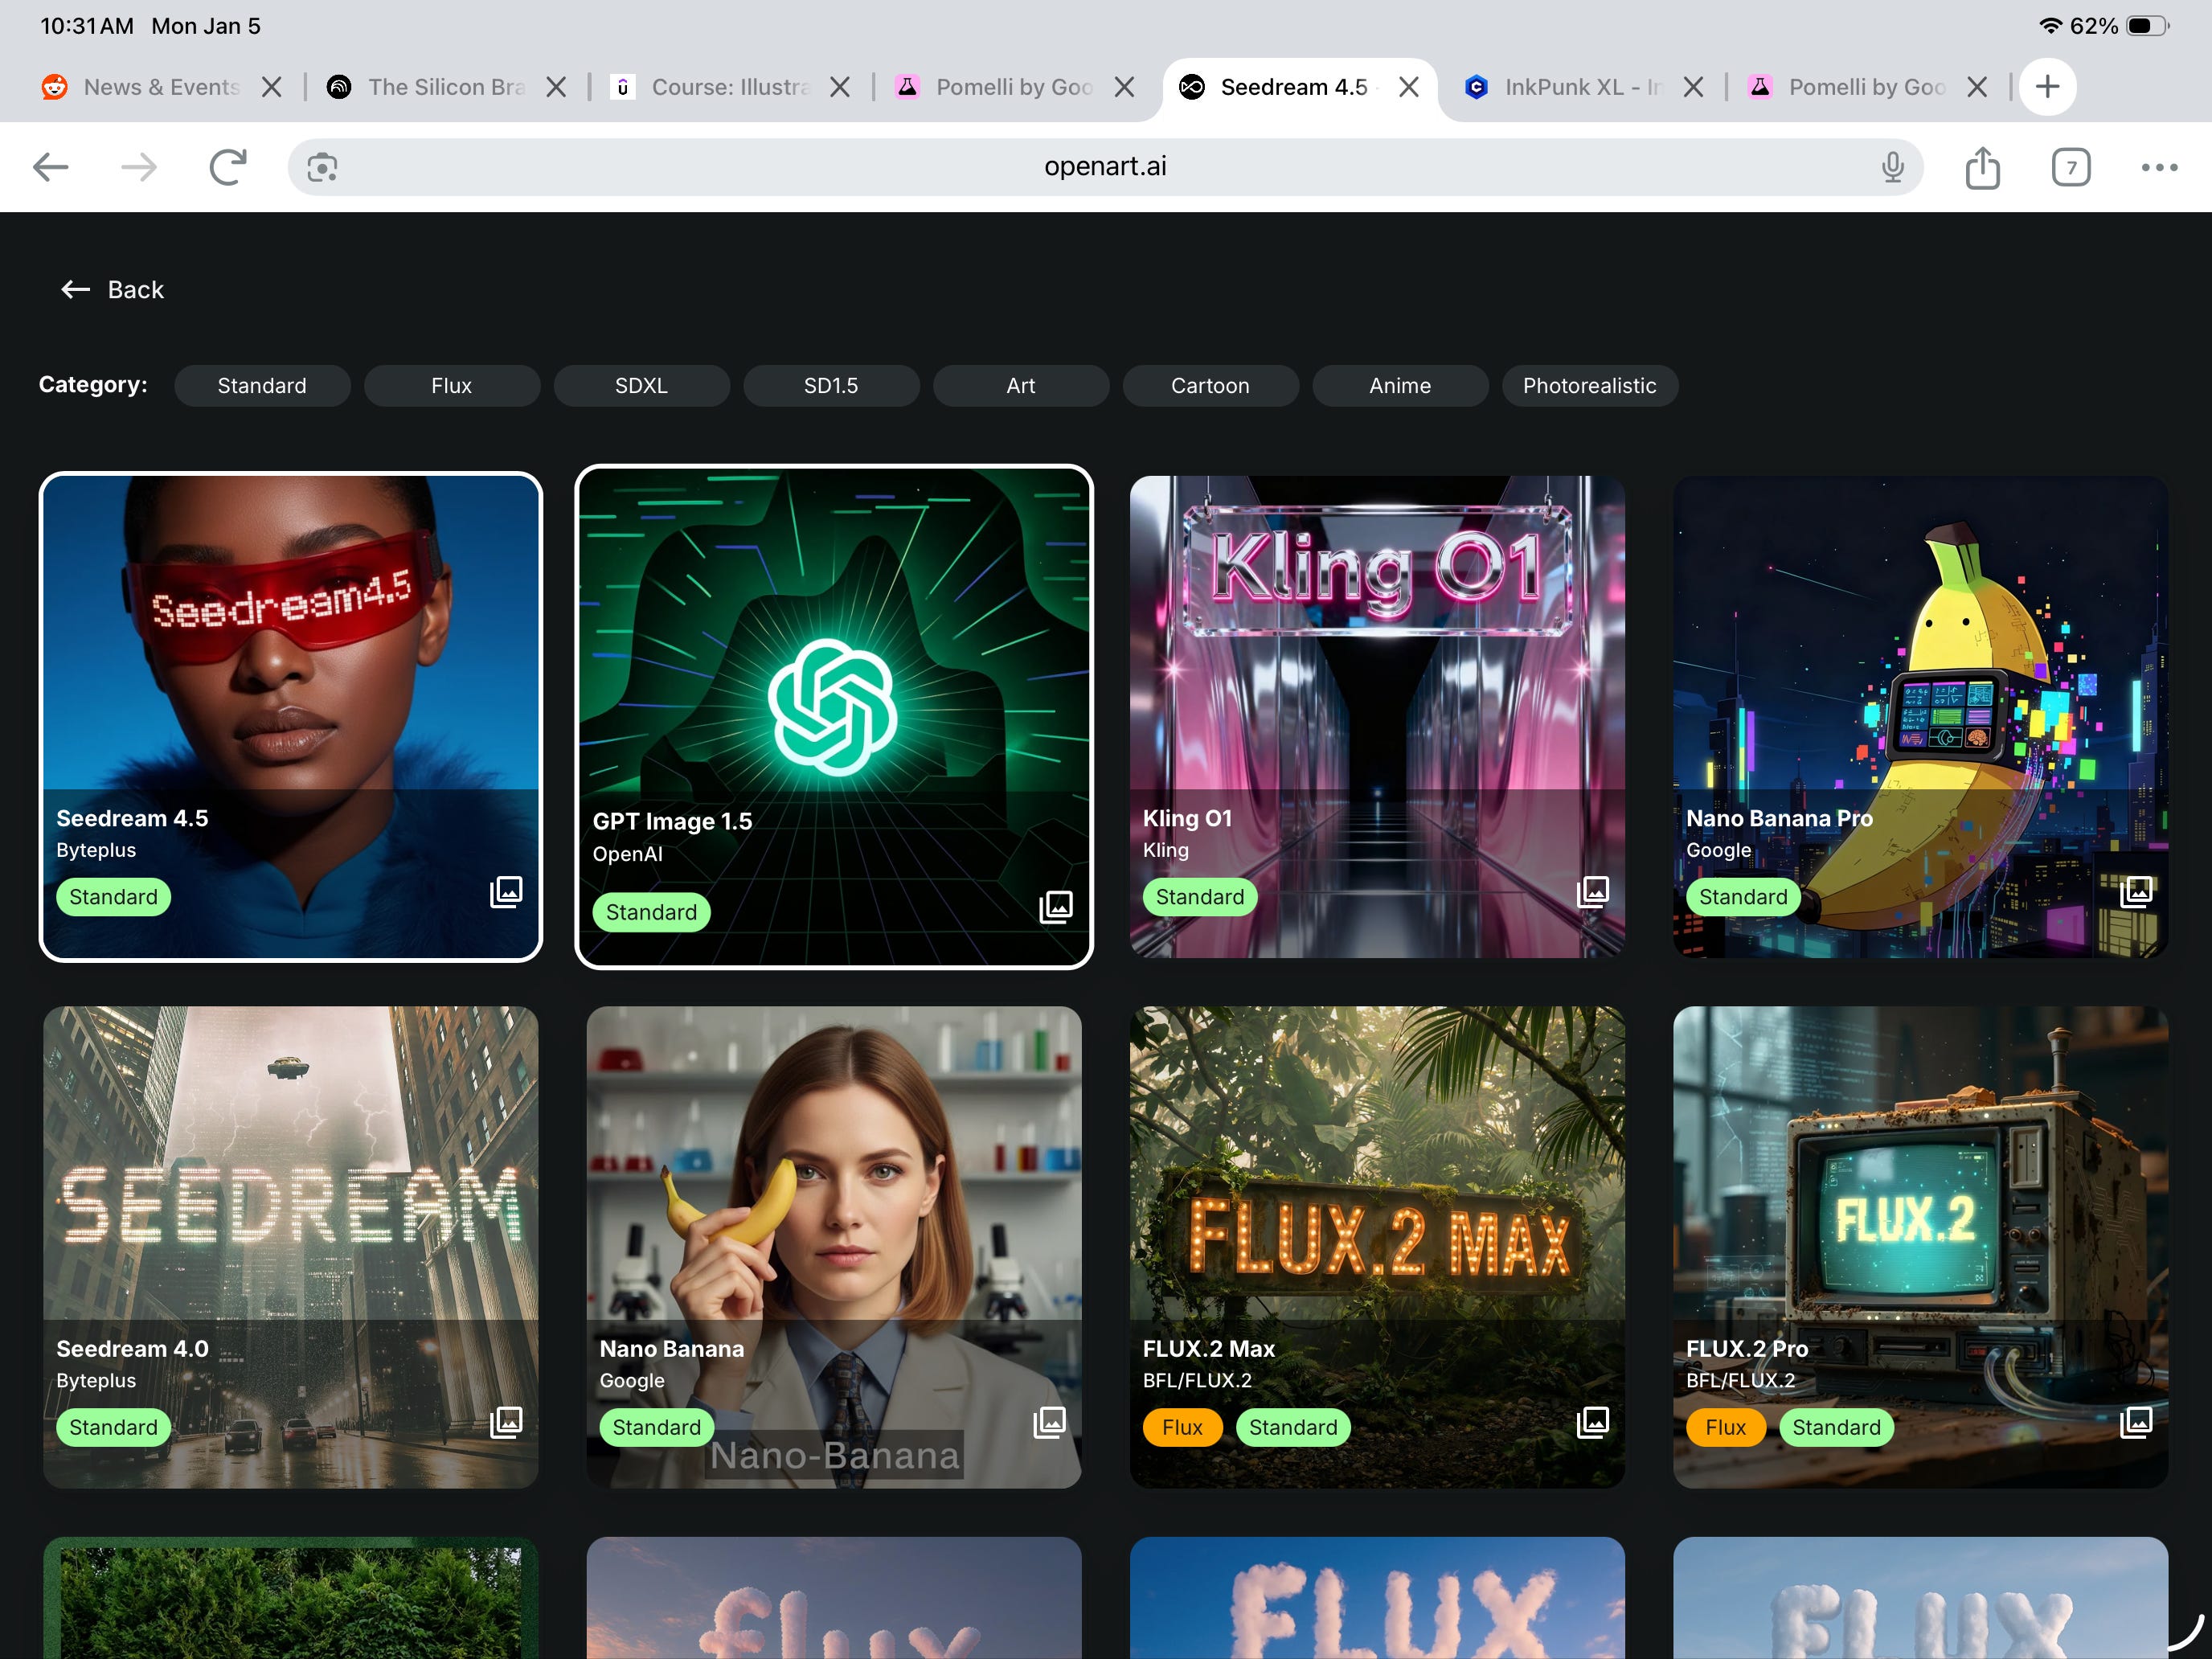Click the browser reload icon
The height and width of the screenshot is (1659, 2212).
click(228, 167)
